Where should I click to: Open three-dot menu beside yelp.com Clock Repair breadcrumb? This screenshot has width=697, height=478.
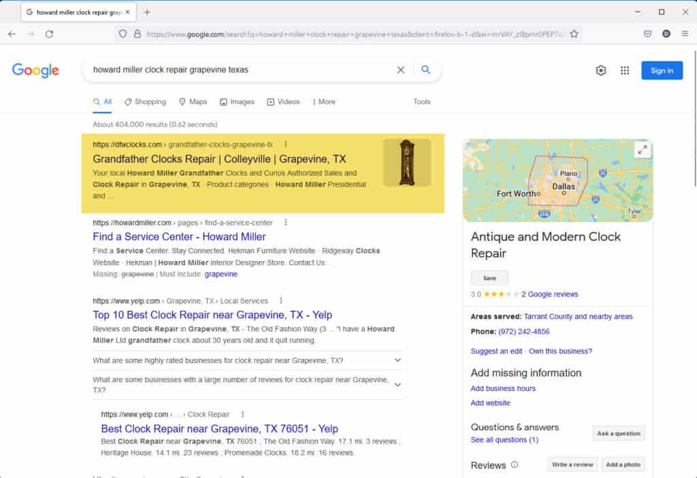[x=242, y=414]
